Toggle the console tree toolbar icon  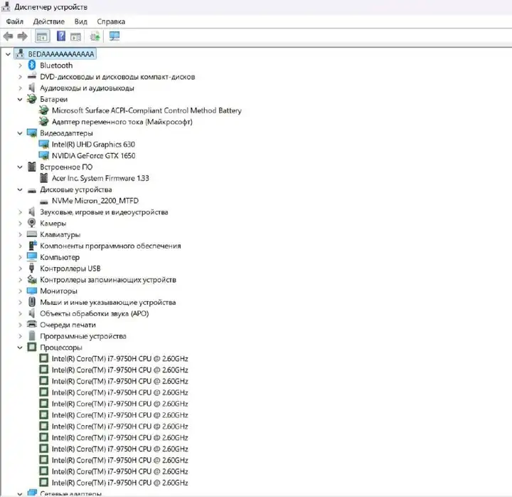coord(43,36)
